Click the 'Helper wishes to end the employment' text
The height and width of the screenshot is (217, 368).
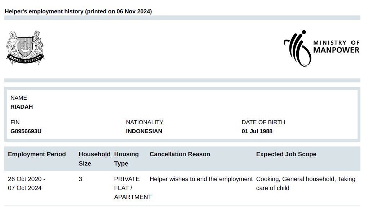(x=201, y=179)
